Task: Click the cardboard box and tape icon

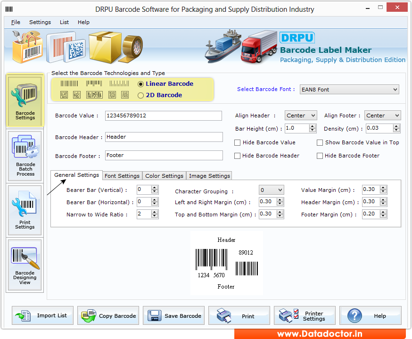Action: pyautogui.click(x=115, y=47)
